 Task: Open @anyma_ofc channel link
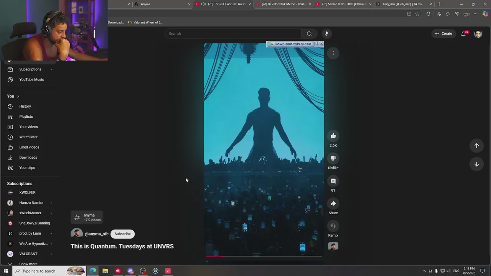click(x=97, y=234)
